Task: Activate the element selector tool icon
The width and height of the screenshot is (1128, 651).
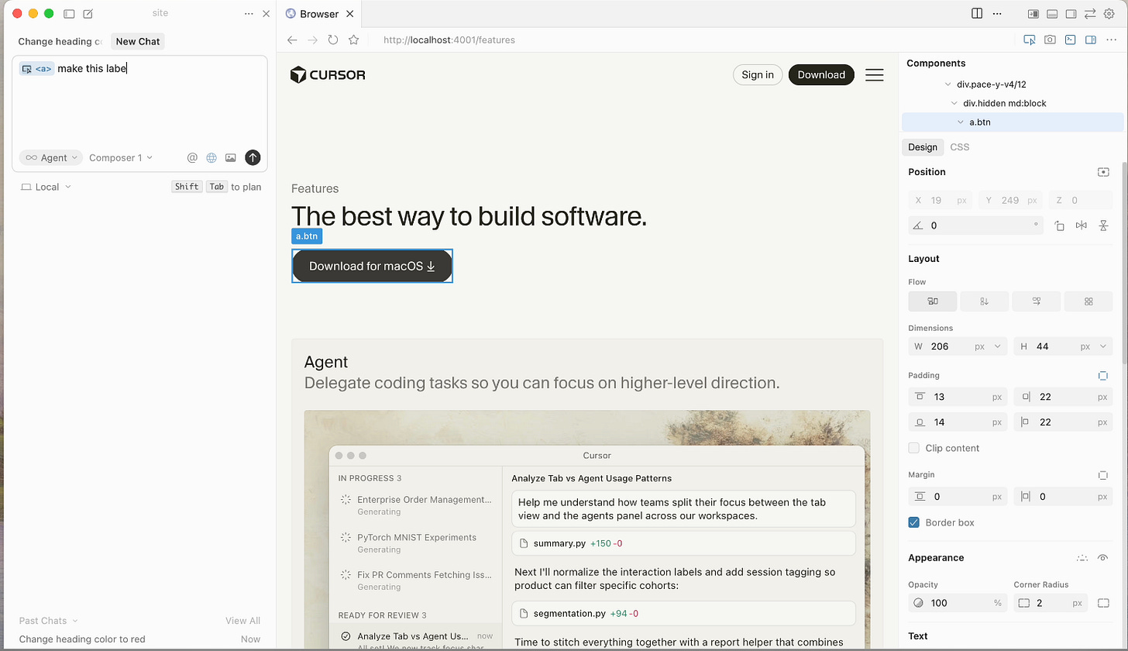Action: coord(1030,40)
